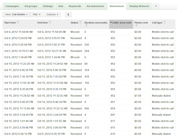Switch to the Ad extensions tab
Image resolution: width=177 pixels, height=137 pixels.
click(95, 6)
